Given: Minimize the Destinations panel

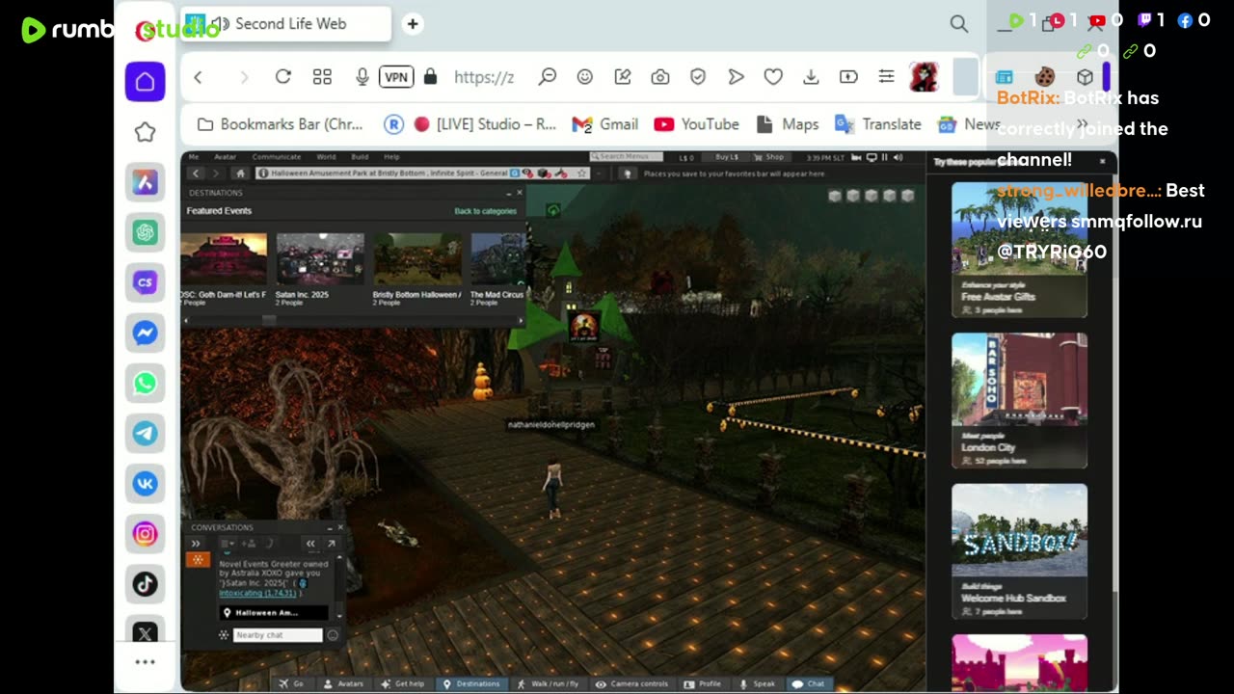Looking at the screenshot, I should pyautogui.click(x=508, y=193).
